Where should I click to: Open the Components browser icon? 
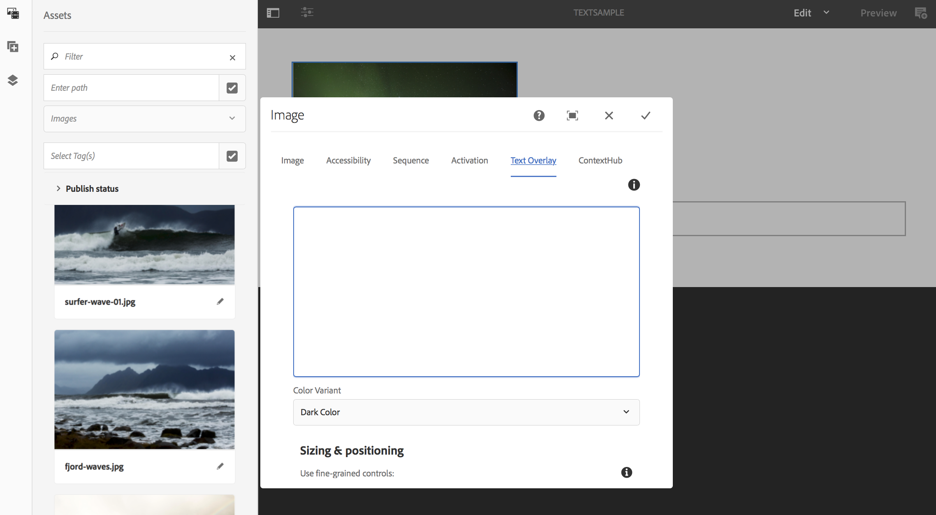point(13,47)
